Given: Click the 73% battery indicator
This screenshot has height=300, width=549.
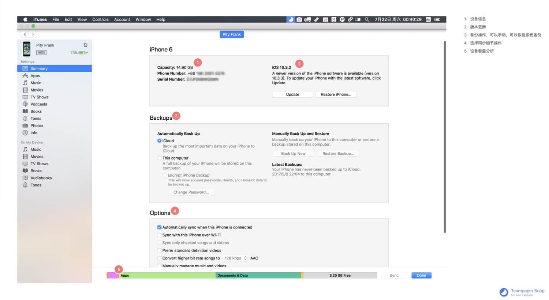Looking at the screenshot, I should pos(79,53).
